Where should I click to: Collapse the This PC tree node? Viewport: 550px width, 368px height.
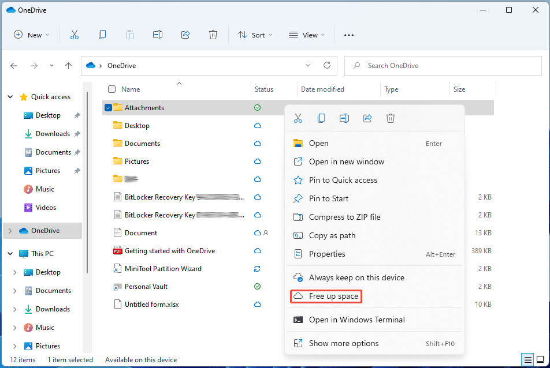click(10, 254)
